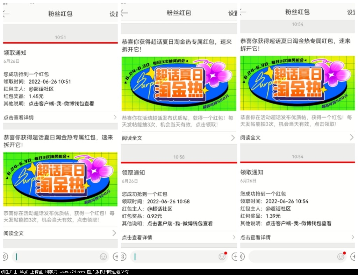The height and width of the screenshot is (275, 358).
Task: Open 设置 in left screen header
Action: [114, 14]
